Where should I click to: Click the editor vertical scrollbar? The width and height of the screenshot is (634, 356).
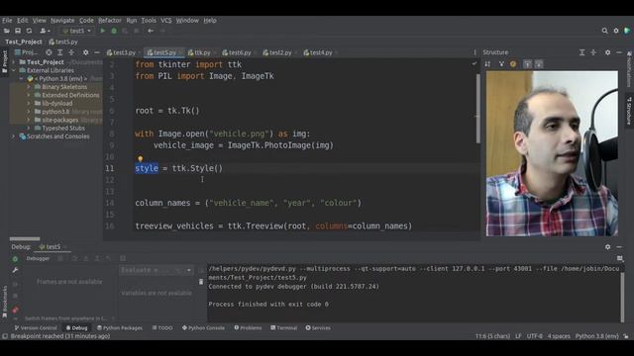coord(477,108)
